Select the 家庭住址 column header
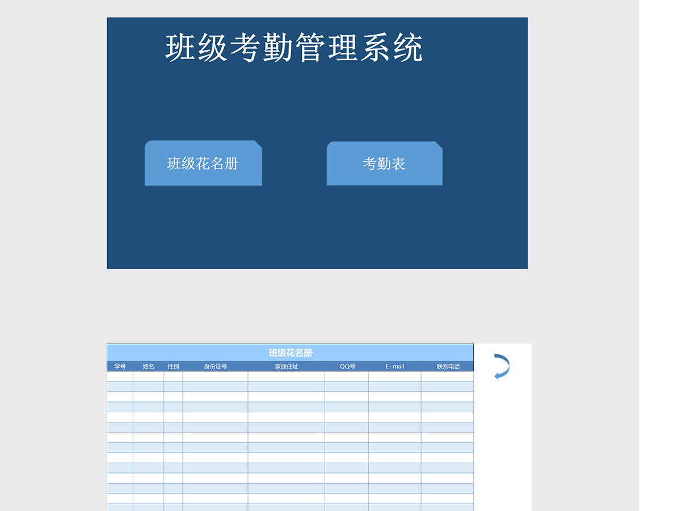 287,366
